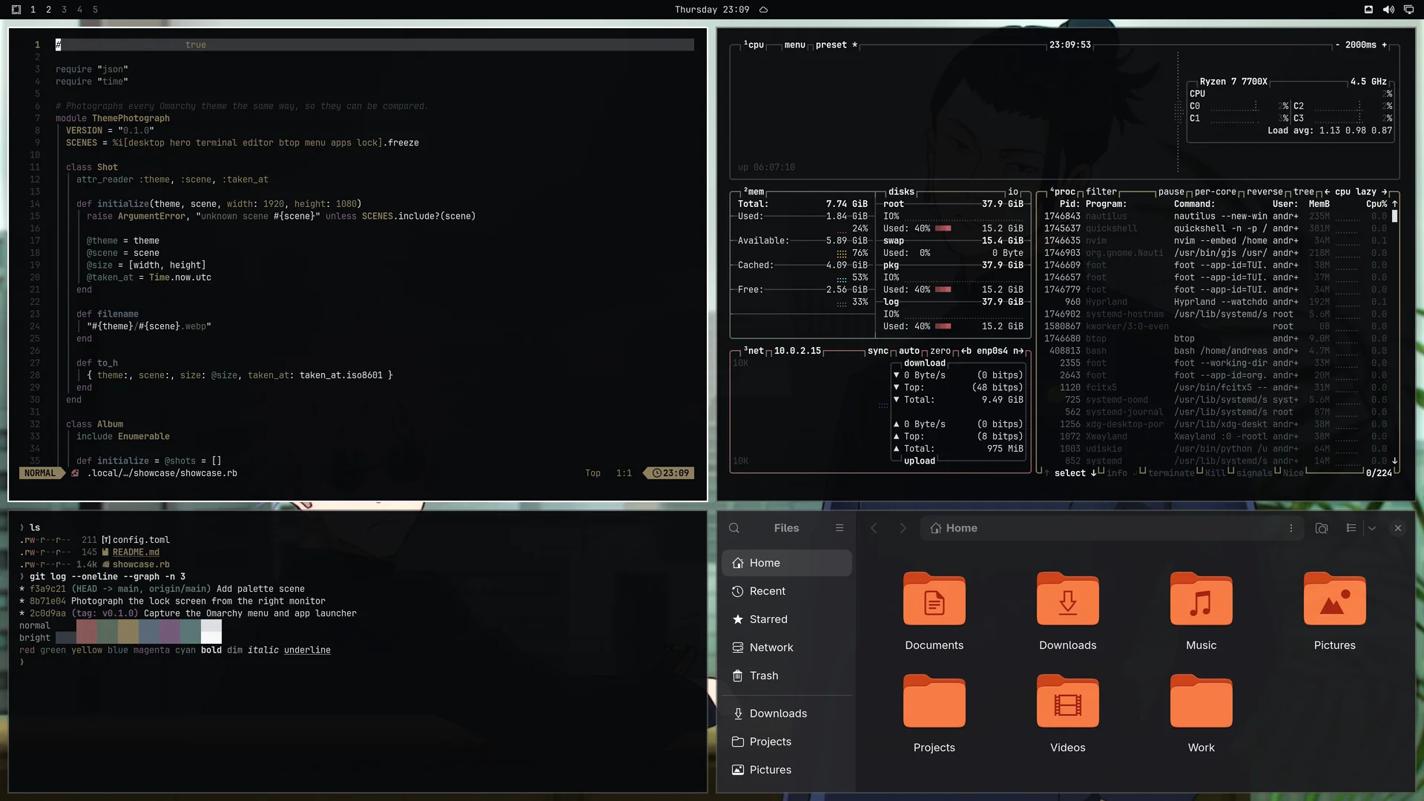Switch to workspace 2 in the top bar
The height and width of the screenshot is (801, 1424).
48,10
